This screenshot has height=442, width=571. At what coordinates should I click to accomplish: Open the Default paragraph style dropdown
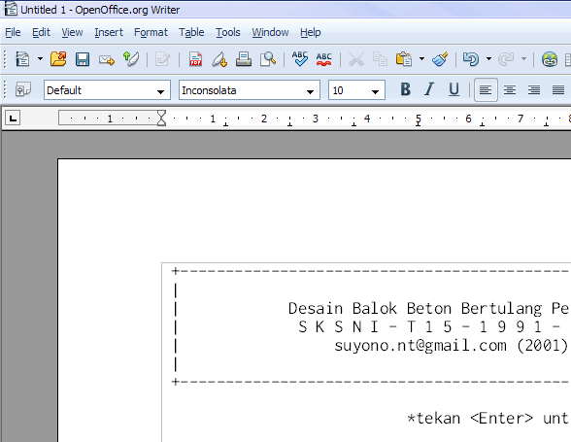coord(160,90)
